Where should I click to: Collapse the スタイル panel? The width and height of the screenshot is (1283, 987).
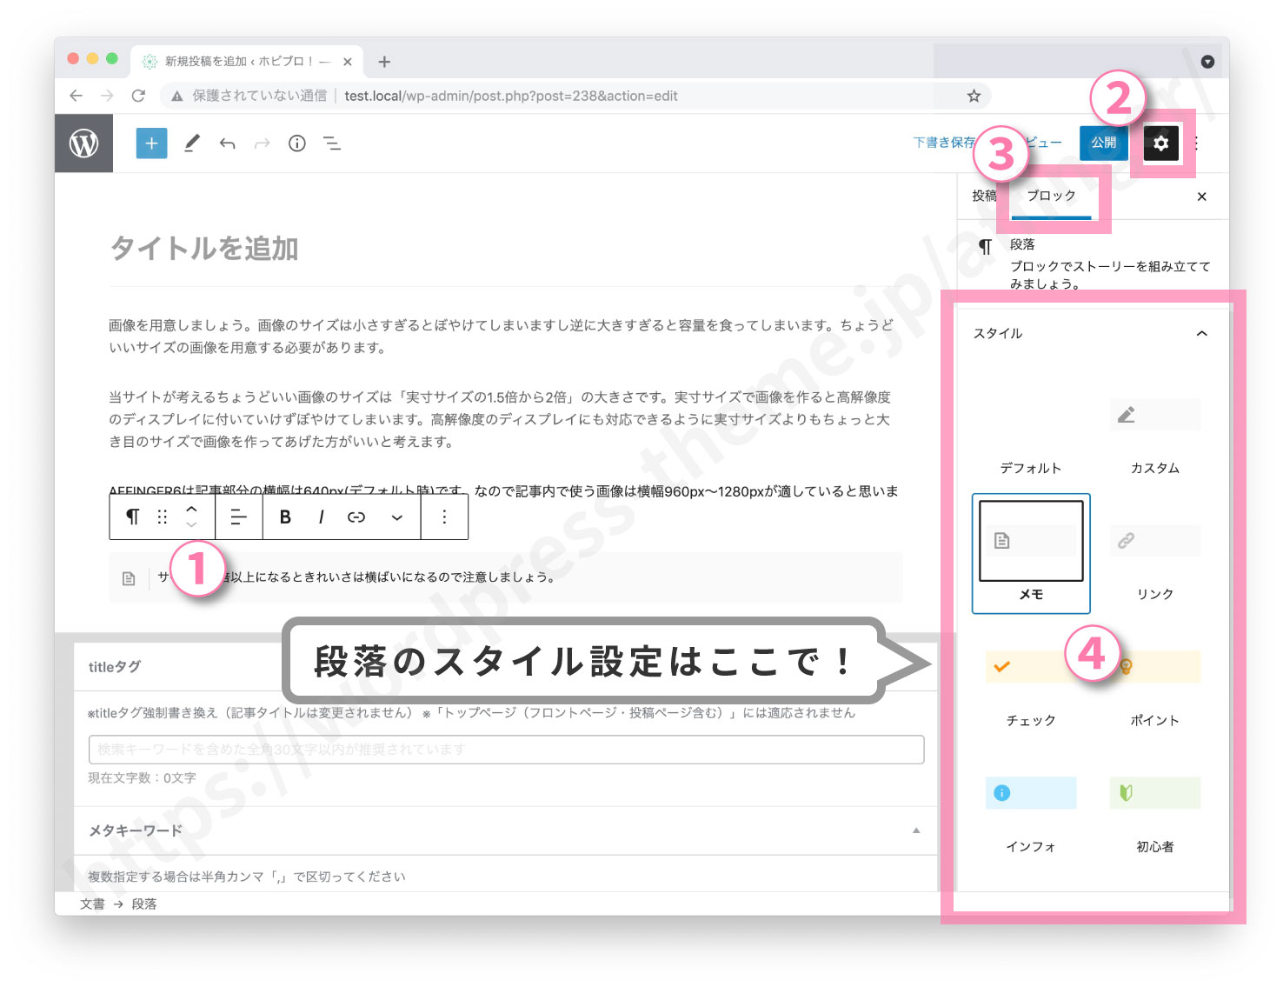coord(1202,334)
